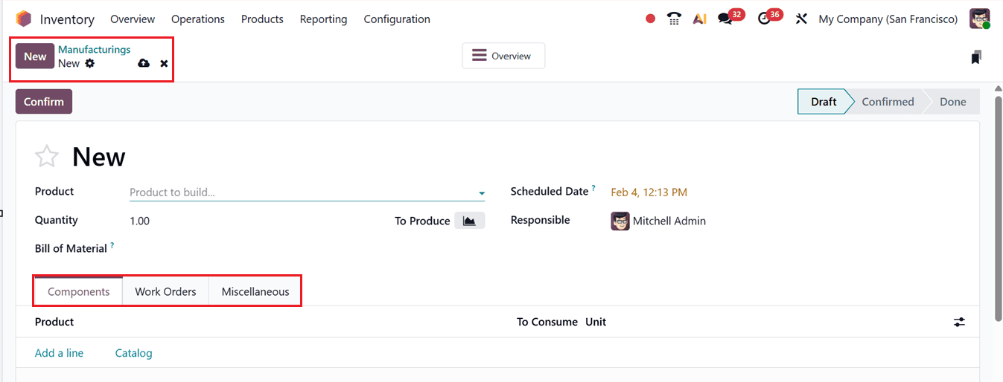Viewport: 1003px width, 382px height.
Task: Switch to the Work Orders tab
Action: point(165,291)
